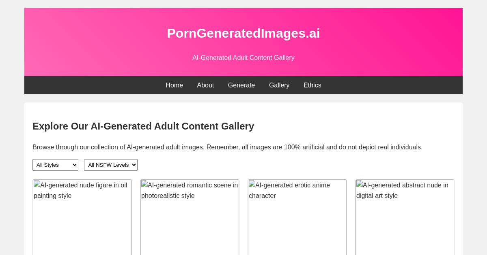Click the gallery description paragraph text
The image size is (487, 255).
point(227,147)
